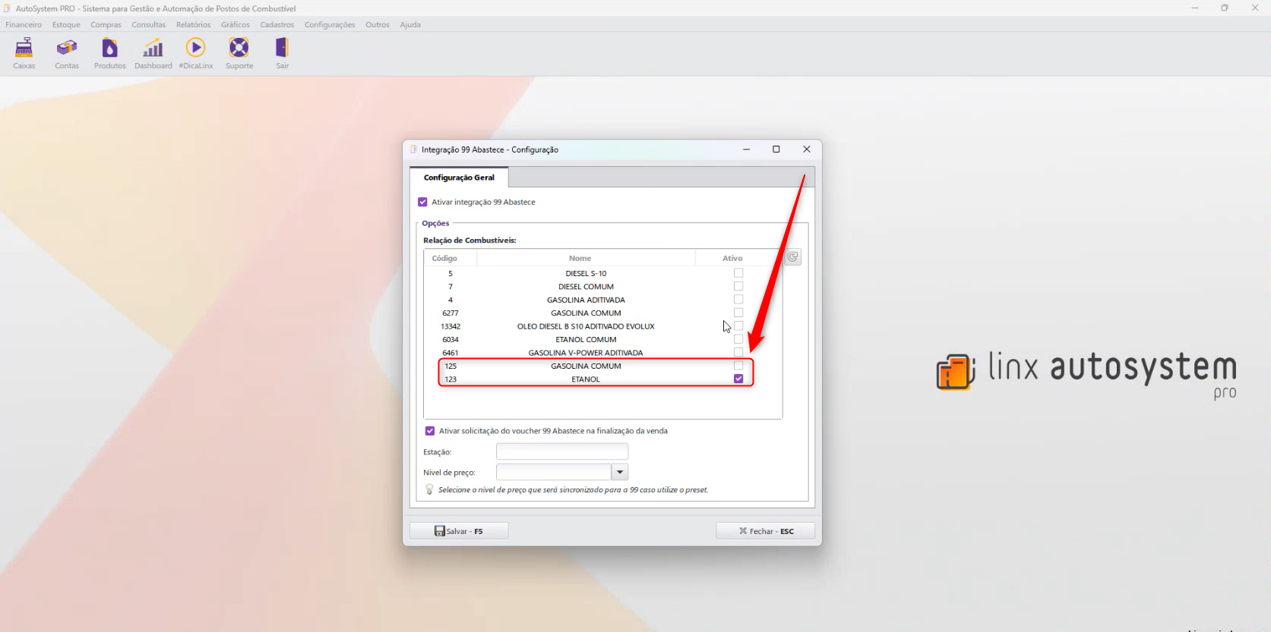
Task: Select the code 123 cell
Action: 451,379
